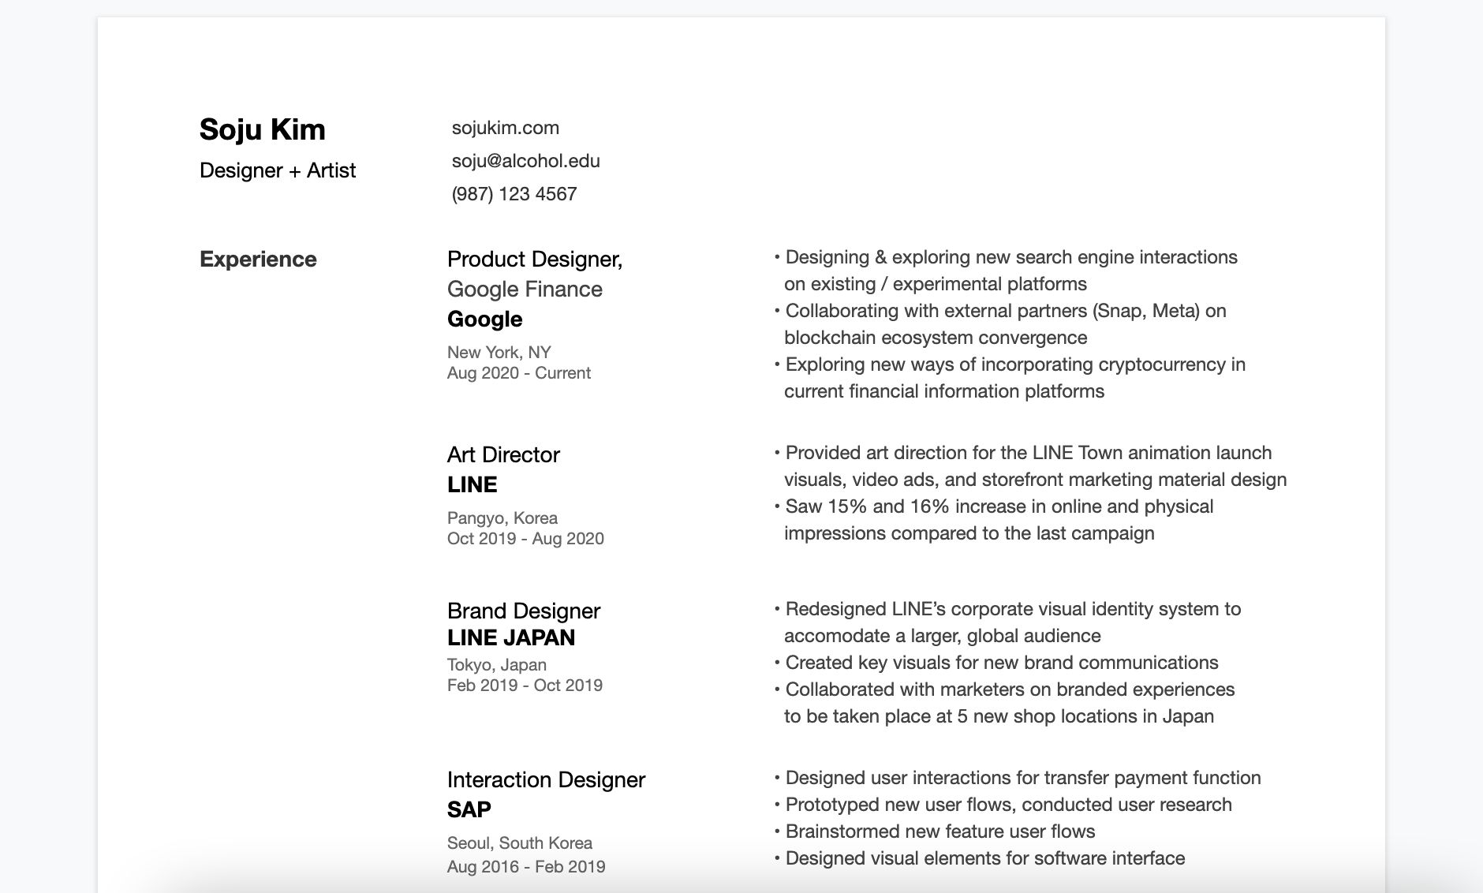Click the Prototyped new user flows bullet
The image size is (1483, 893).
click(1003, 805)
